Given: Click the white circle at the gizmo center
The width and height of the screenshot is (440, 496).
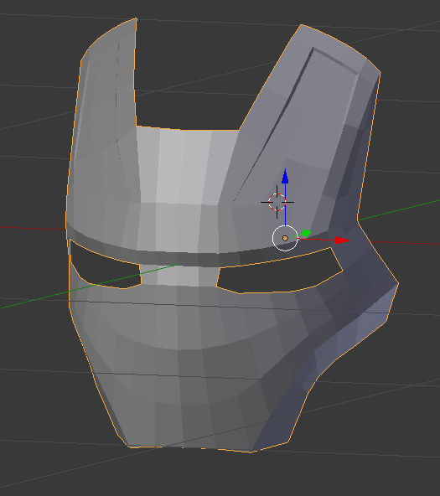Looking at the screenshot, I should [x=285, y=238].
